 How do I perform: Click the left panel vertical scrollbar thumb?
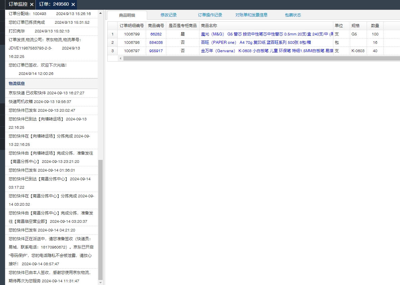(101, 220)
